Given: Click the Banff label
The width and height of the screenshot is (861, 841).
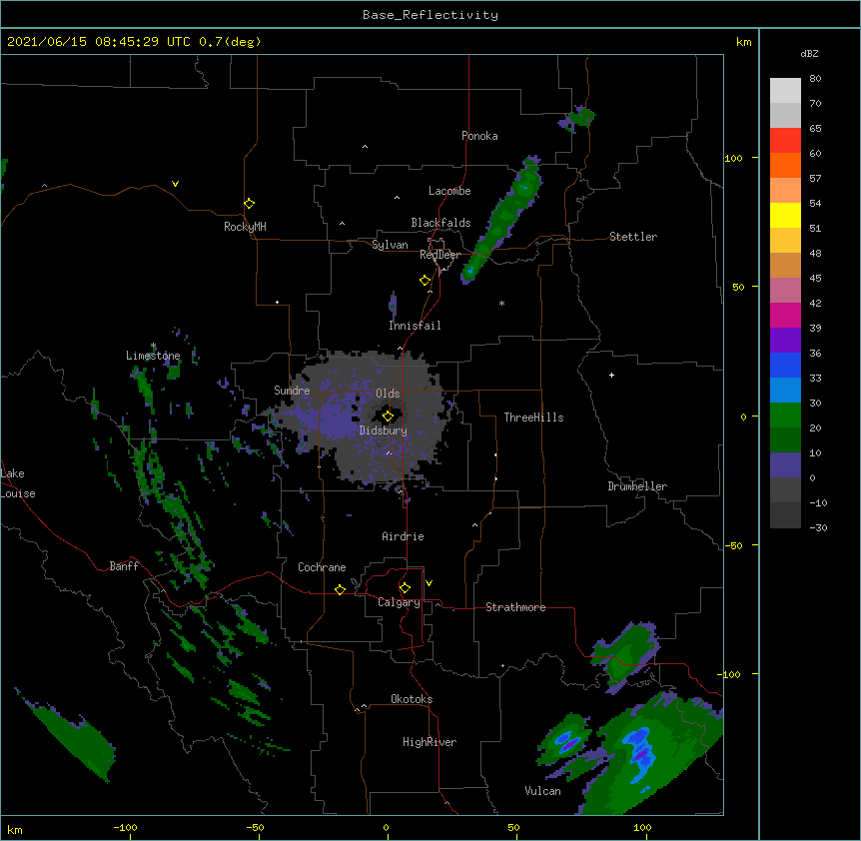Looking at the screenshot, I should click(x=124, y=566).
